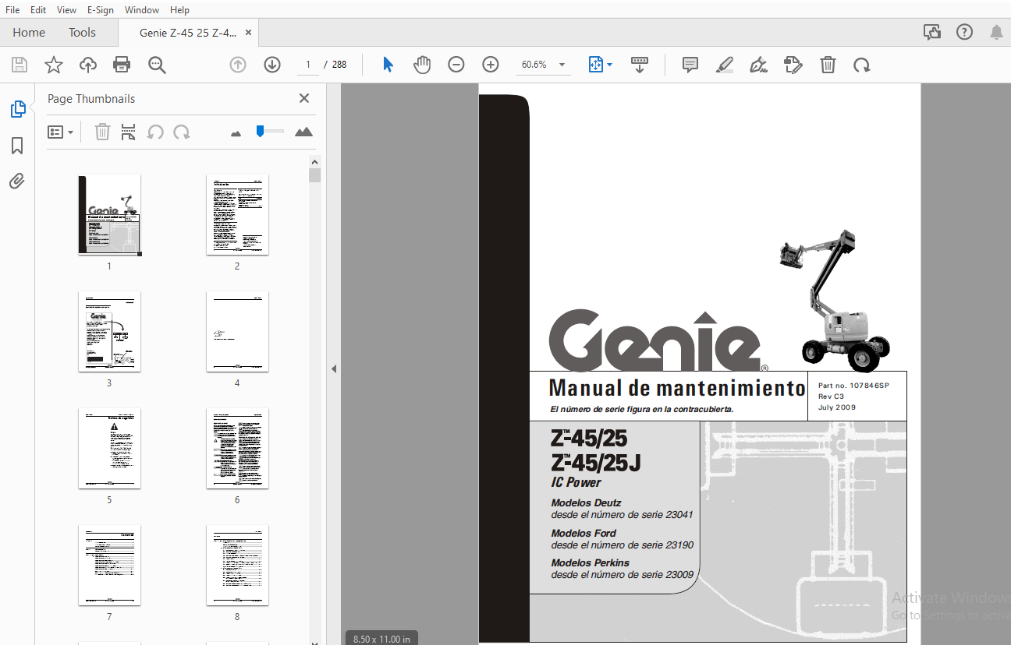Click the scroll down arrow in thumbnails panel

tap(315, 641)
